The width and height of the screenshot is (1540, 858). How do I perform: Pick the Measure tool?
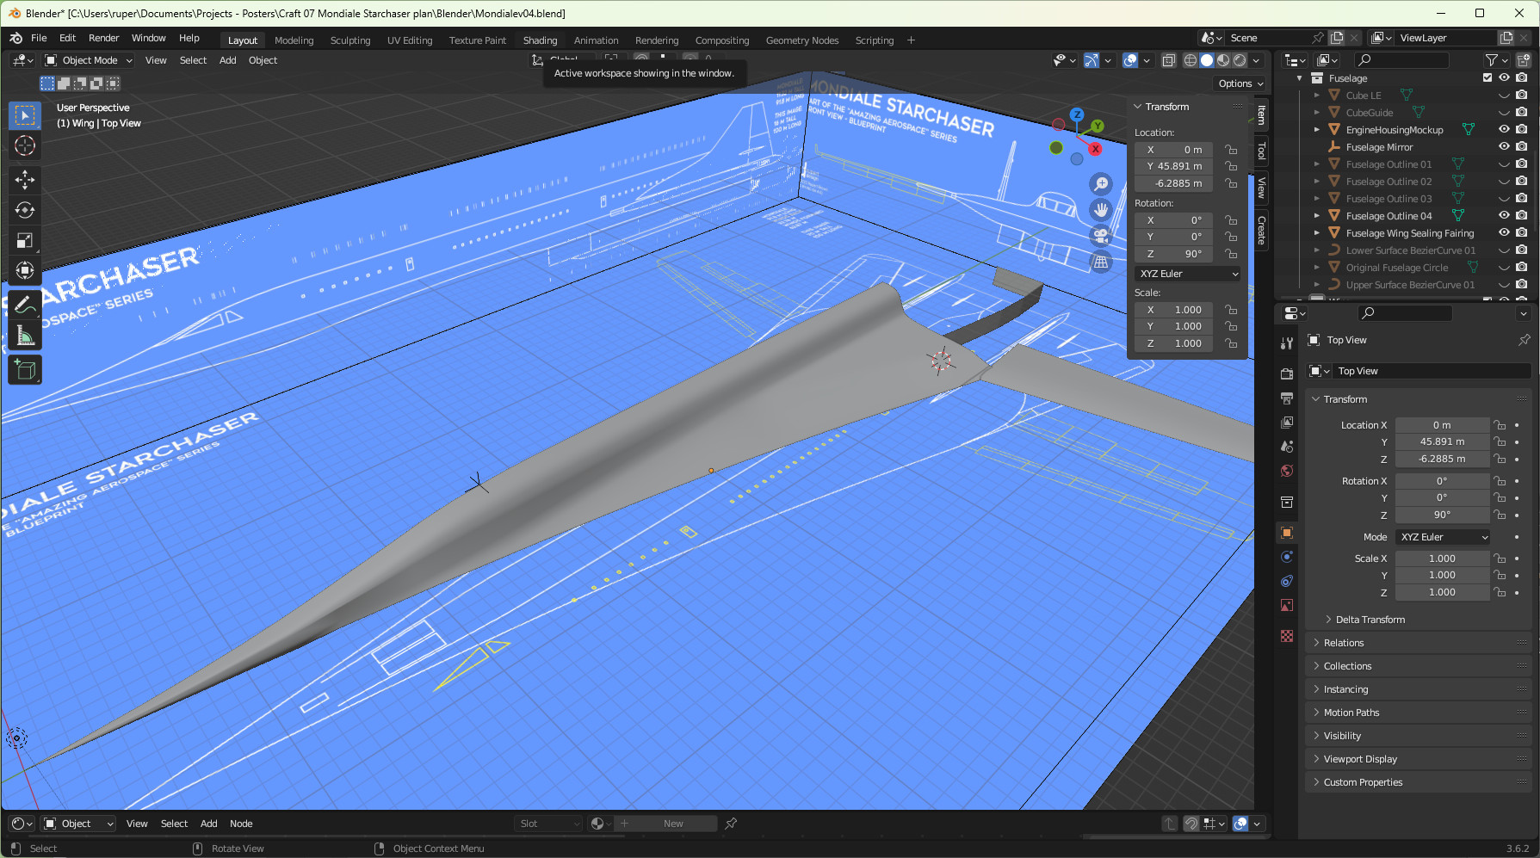pos(25,336)
